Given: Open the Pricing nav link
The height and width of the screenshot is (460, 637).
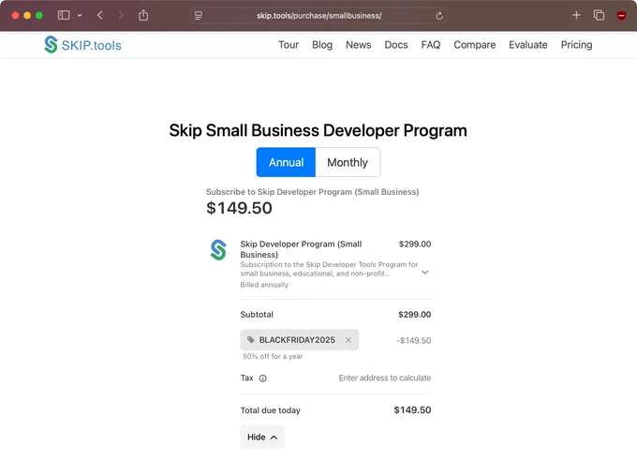Looking at the screenshot, I should (576, 45).
